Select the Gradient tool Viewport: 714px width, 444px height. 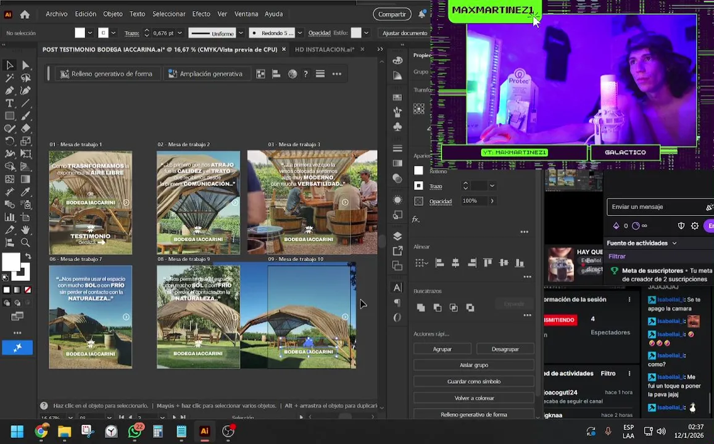25,179
